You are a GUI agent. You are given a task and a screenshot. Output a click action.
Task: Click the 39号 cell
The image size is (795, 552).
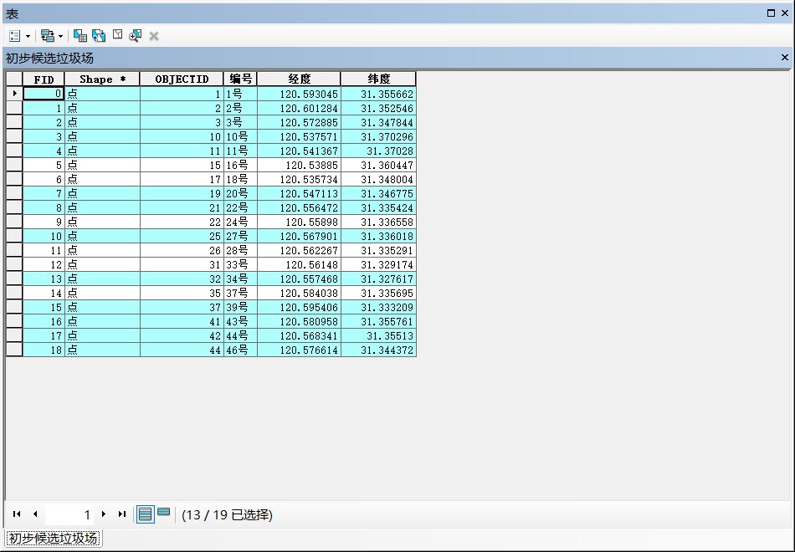coord(240,307)
